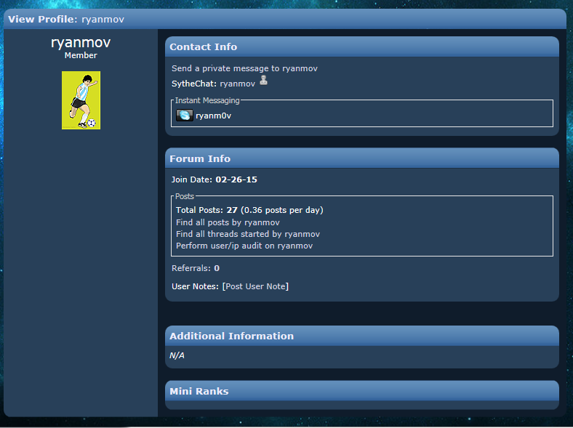
Task: Find all threads started by ryanmov
Action: (x=248, y=234)
